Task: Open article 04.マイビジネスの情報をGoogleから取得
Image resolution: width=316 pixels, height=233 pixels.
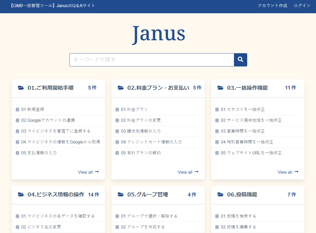Action: point(61,142)
